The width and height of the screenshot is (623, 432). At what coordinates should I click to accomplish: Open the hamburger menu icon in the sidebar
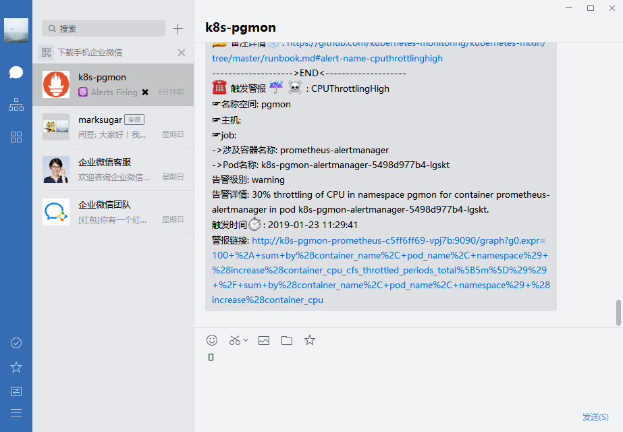pyautogui.click(x=16, y=413)
